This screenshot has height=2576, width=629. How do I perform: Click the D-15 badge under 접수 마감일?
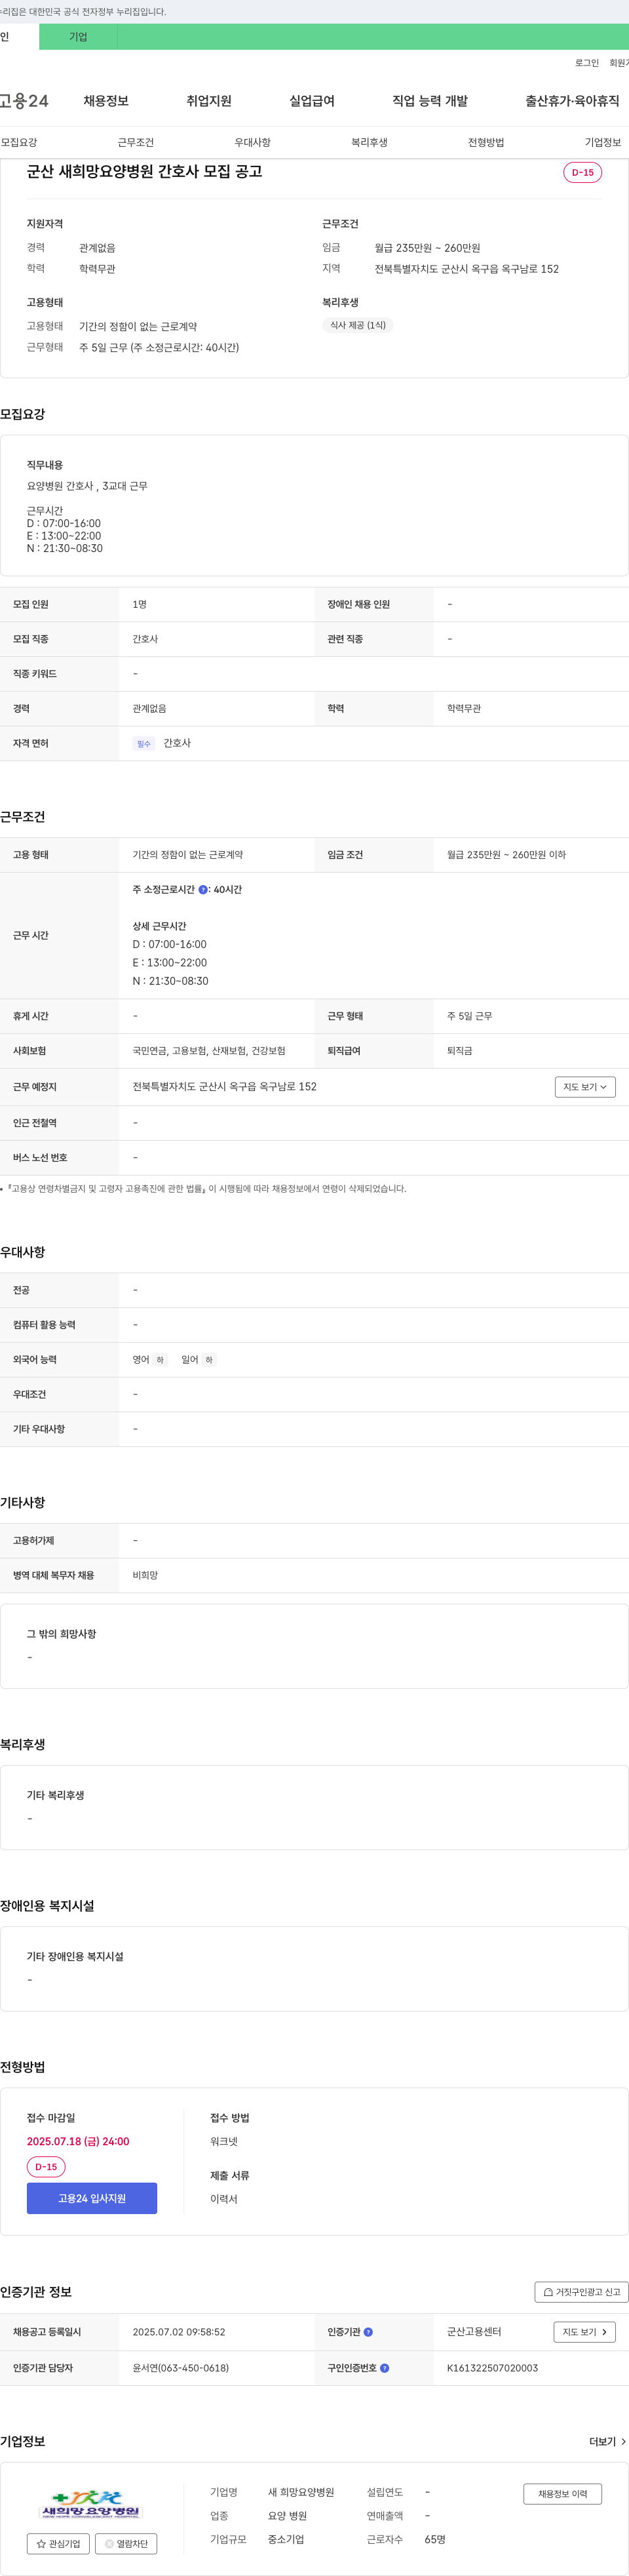pos(46,2167)
